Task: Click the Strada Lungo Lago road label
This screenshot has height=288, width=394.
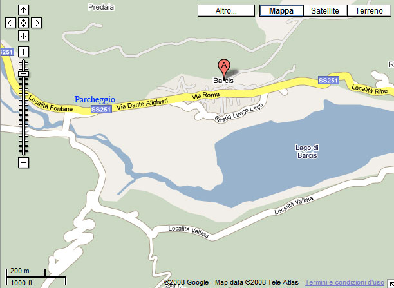Action: point(238,113)
